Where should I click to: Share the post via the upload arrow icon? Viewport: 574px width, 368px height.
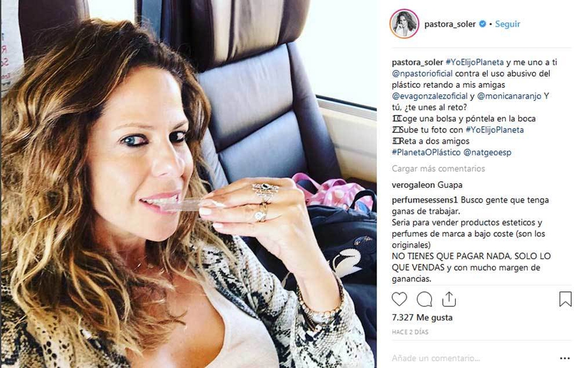[449, 299]
